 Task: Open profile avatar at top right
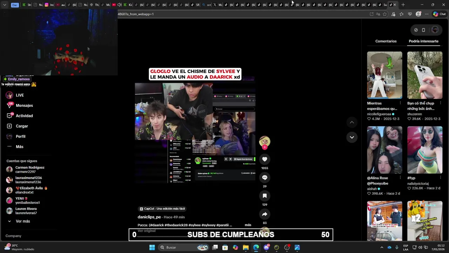click(x=435, y=30)
